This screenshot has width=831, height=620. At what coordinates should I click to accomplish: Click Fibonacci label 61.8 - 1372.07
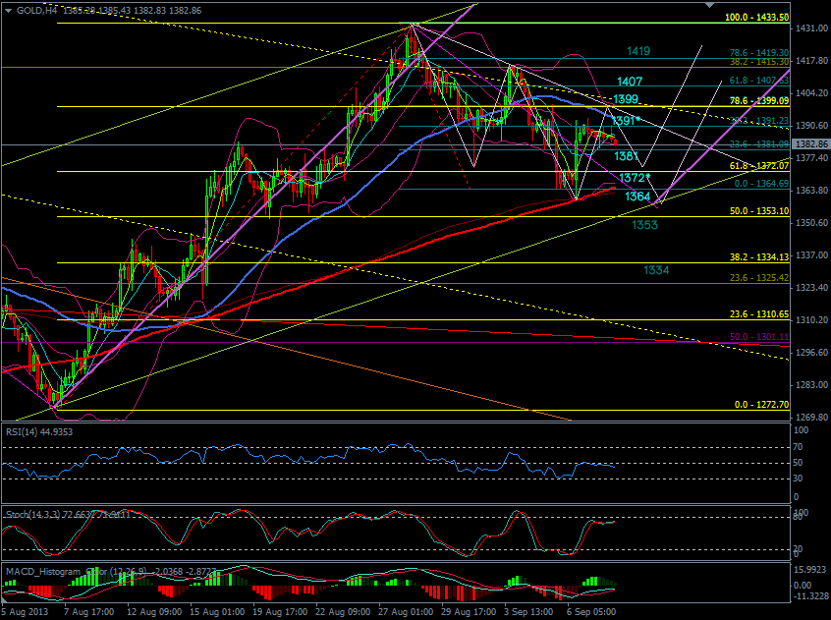pyautogui.click(x=759, y=166)
